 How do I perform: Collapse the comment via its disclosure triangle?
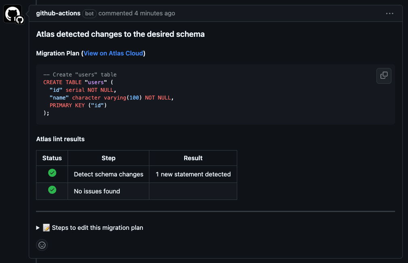38,227
